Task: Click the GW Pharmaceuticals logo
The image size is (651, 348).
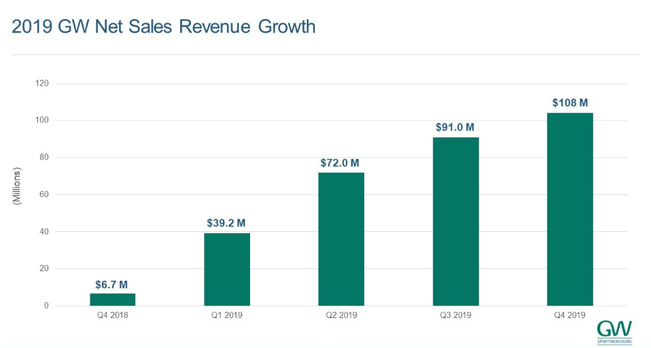Action: (614, 331)
